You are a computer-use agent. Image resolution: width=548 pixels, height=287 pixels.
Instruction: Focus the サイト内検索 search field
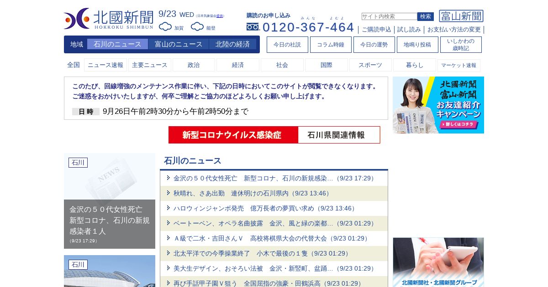tap(389, 16)
